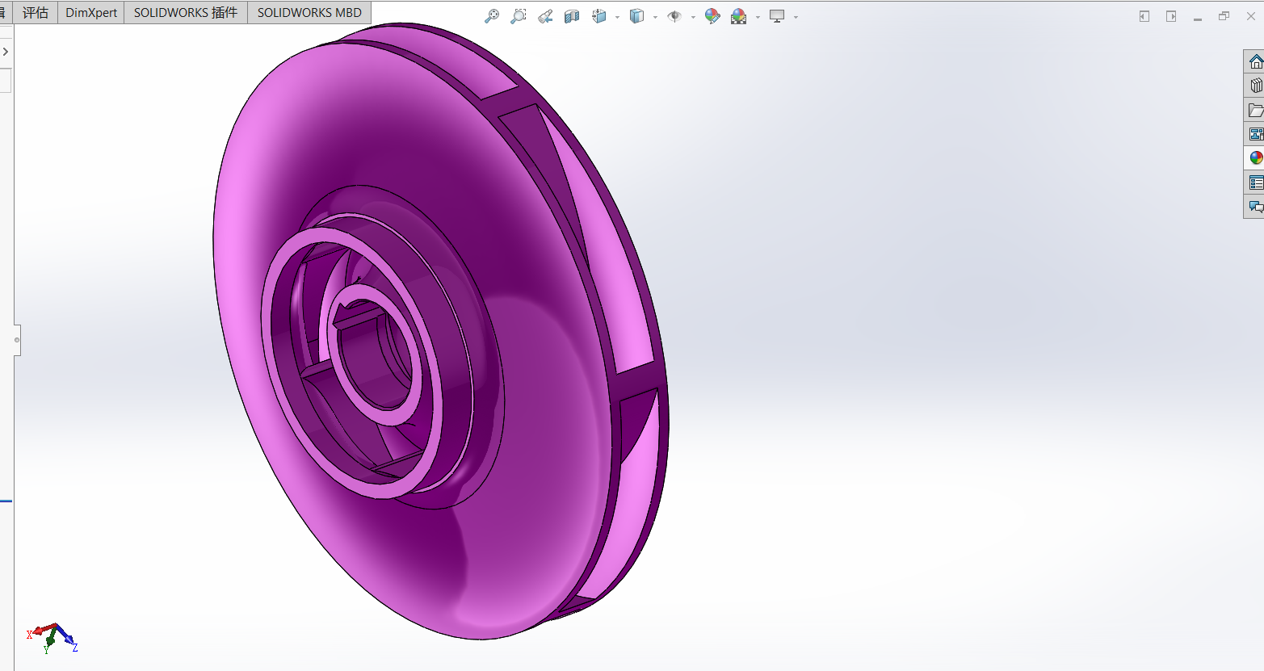Expand the Display Style dropdown arrow
This screenshot has width=1264, height=671.
pyautogui.click(x=655, y=17)
